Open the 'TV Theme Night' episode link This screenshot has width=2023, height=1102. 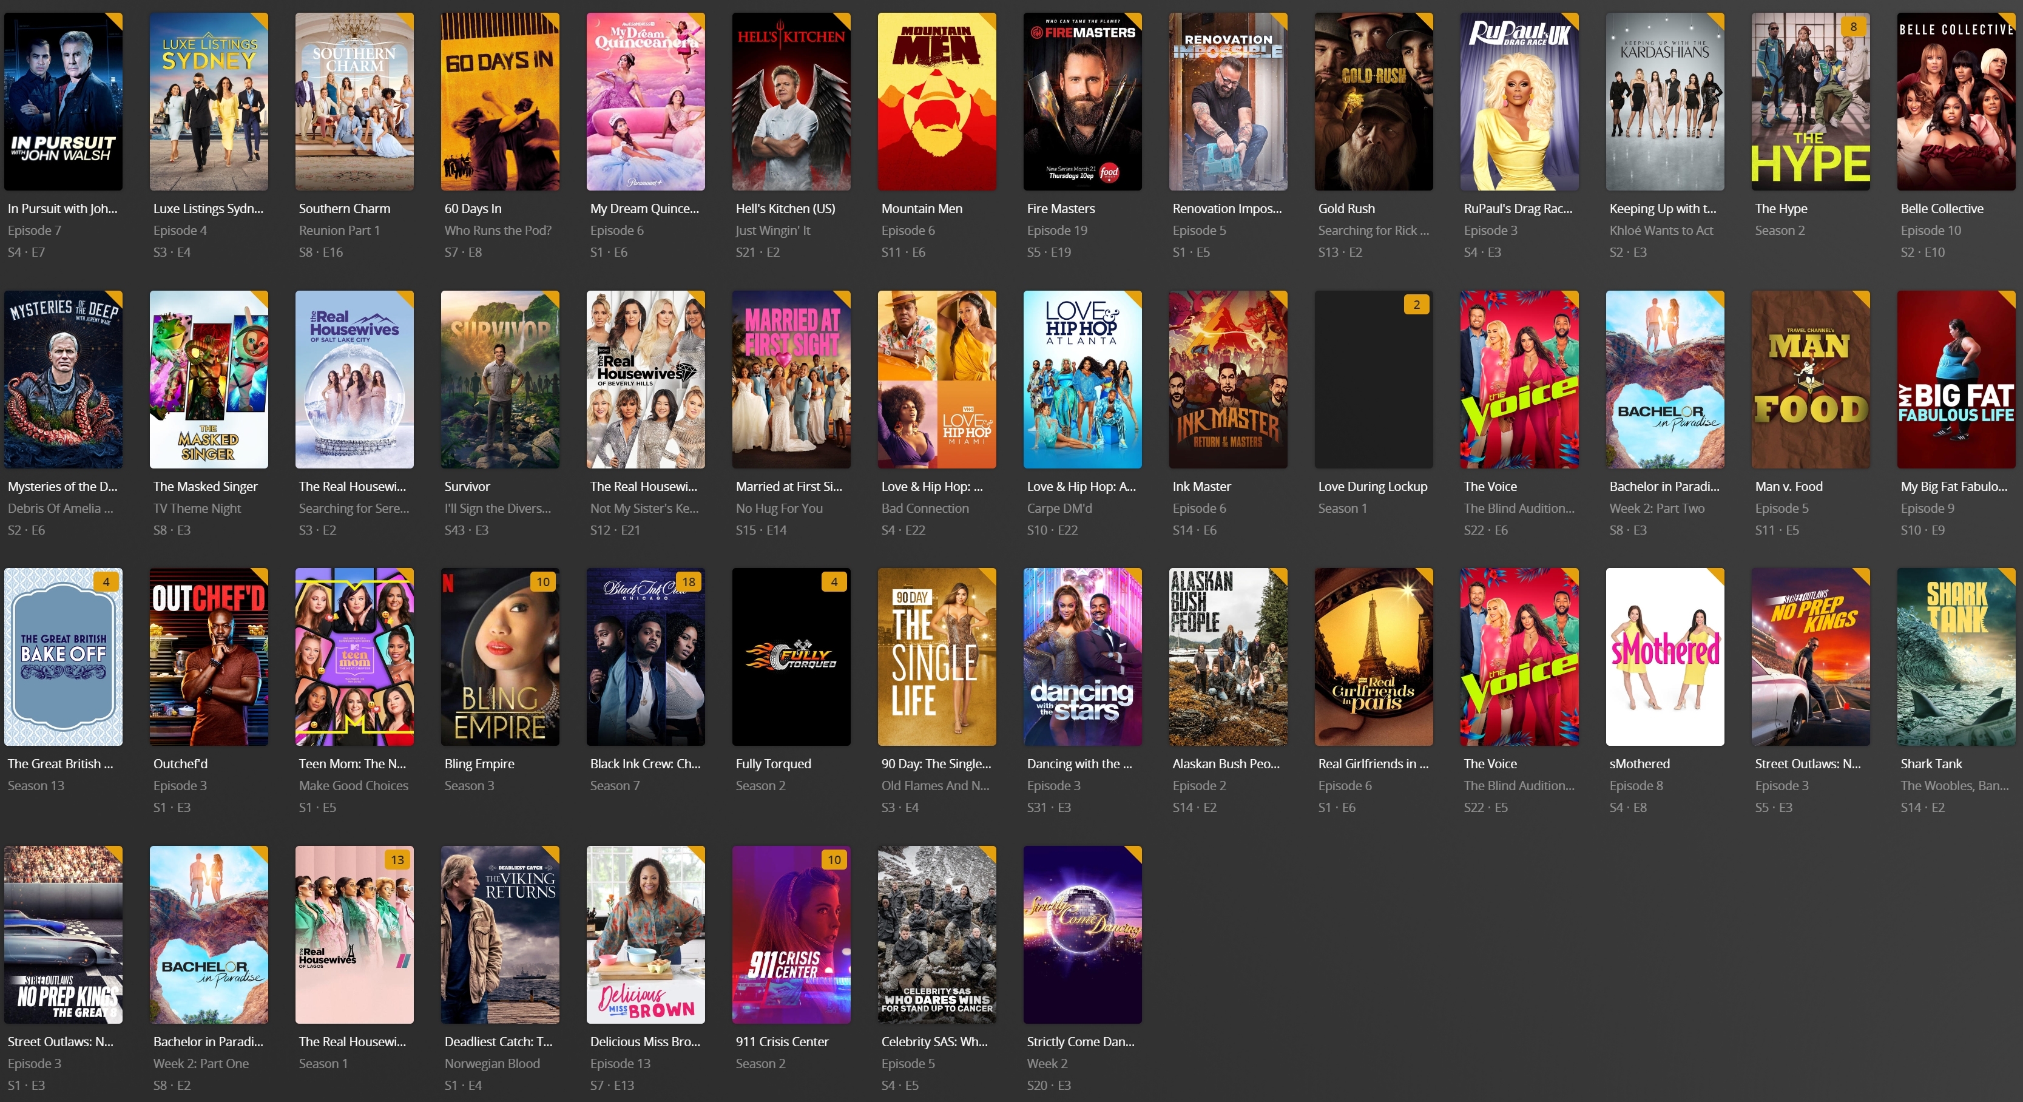point(197,508)
